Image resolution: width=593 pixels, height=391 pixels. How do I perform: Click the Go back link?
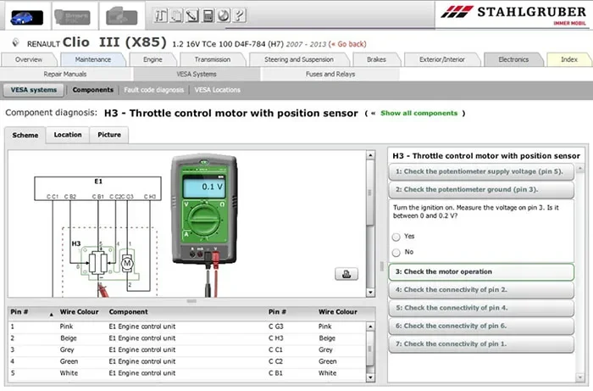click(x=347, y=44)
